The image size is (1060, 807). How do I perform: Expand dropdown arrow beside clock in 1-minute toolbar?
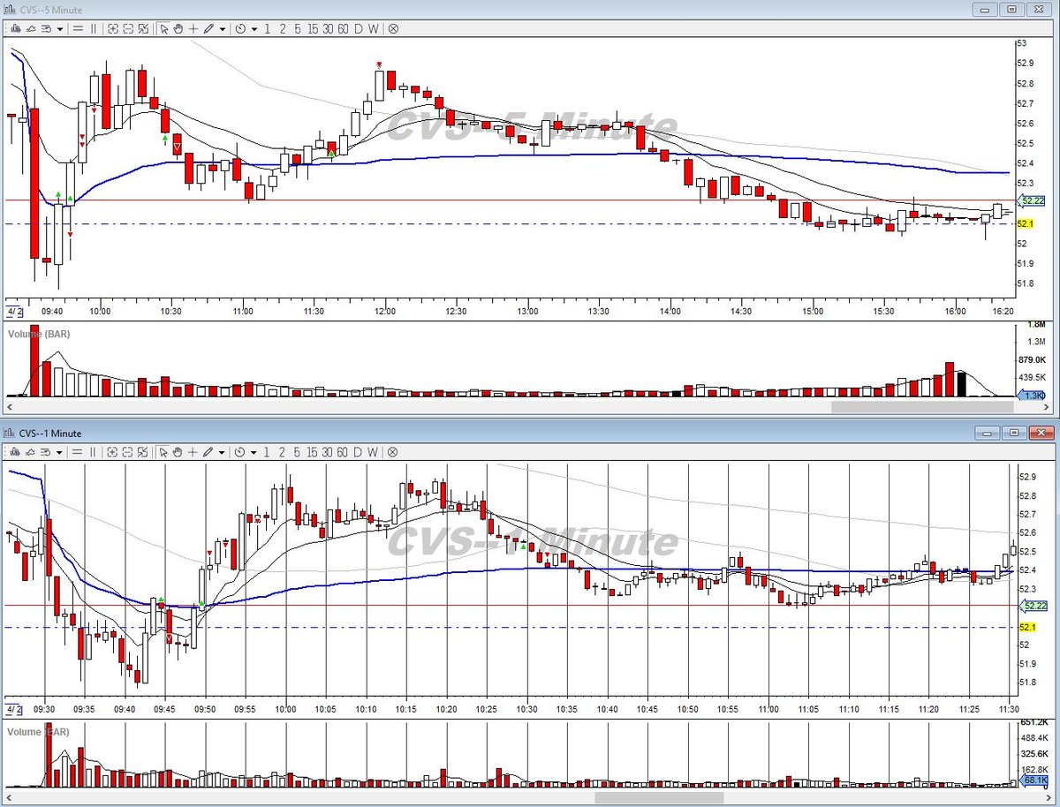(254, 451)
